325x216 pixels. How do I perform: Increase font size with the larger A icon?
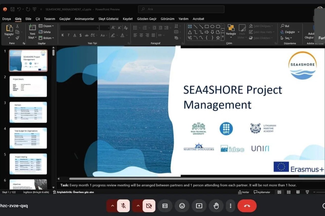pos(113,28)
